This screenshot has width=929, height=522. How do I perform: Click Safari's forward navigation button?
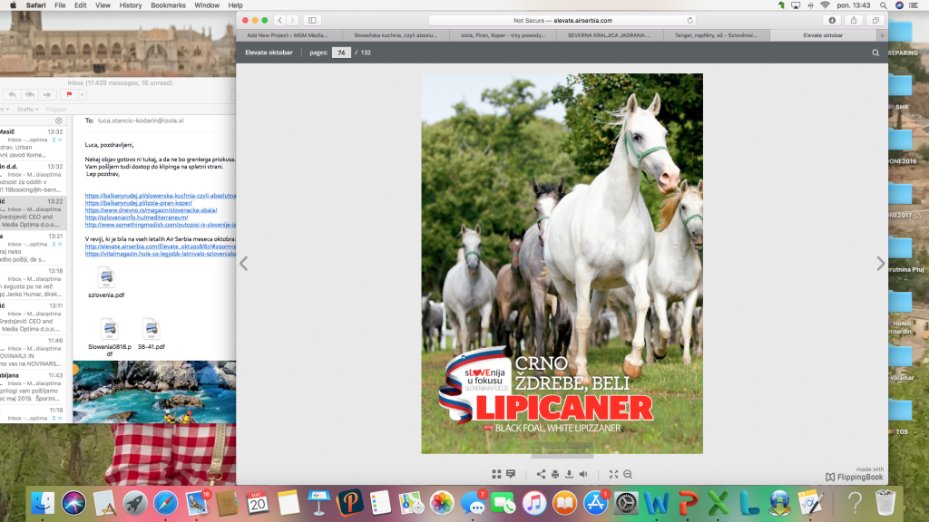(293, 20)
